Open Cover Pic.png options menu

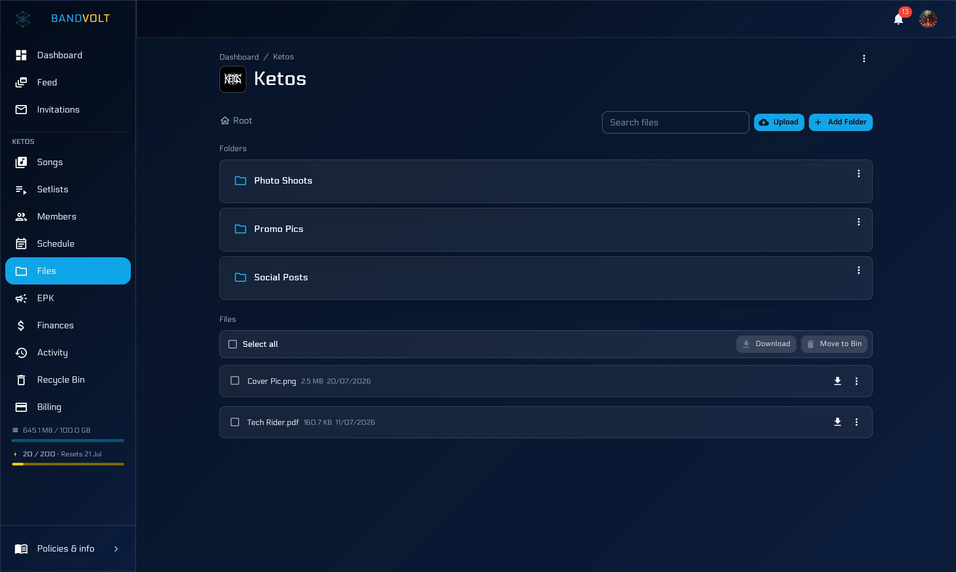[857, 381]
